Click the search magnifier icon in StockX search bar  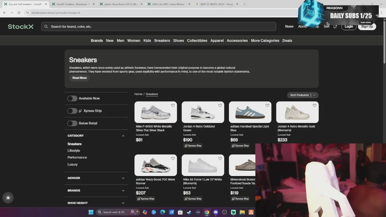tap(46, 27)
